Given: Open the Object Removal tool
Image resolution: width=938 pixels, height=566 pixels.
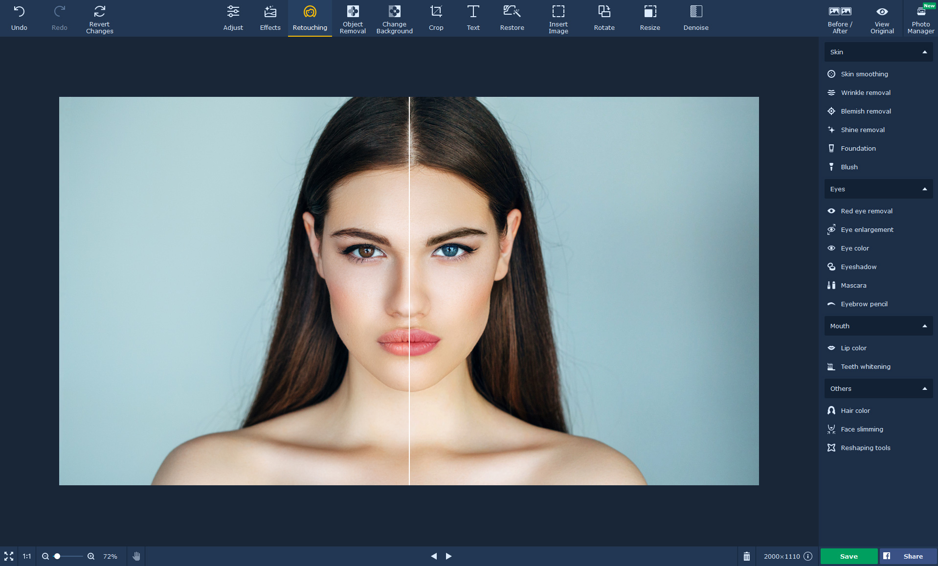Looking at the screenshot, I should 353,18.
